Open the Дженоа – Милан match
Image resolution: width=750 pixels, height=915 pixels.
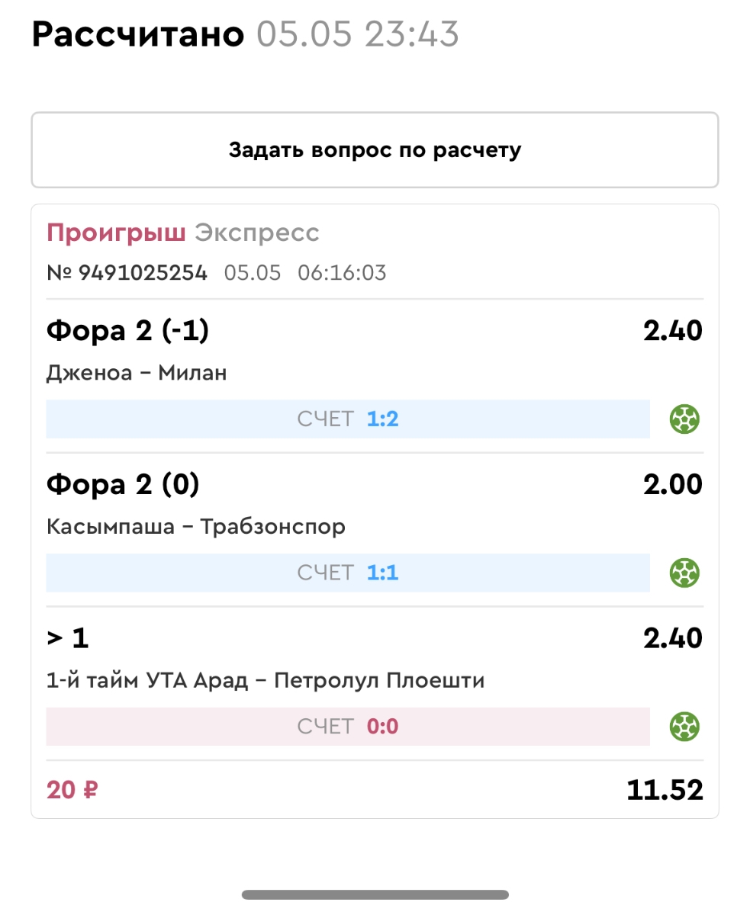pyautogui.click(x=137, y=373)
